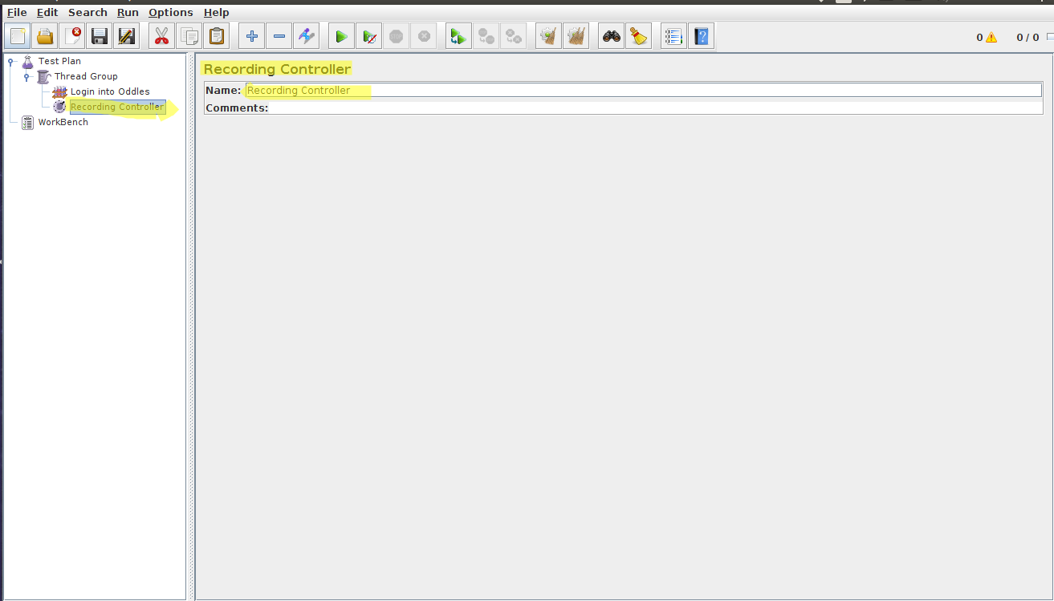
Task: Click the 0 / 0 thread counter
Action: [x=1028, y=37]
